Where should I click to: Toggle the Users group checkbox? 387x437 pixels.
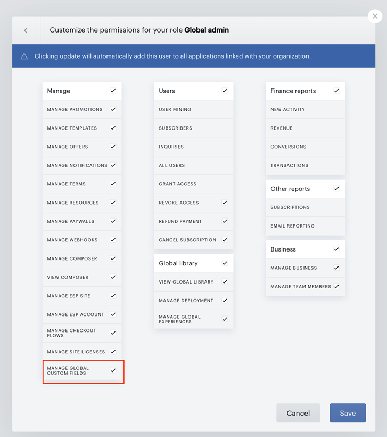(225, 91)
